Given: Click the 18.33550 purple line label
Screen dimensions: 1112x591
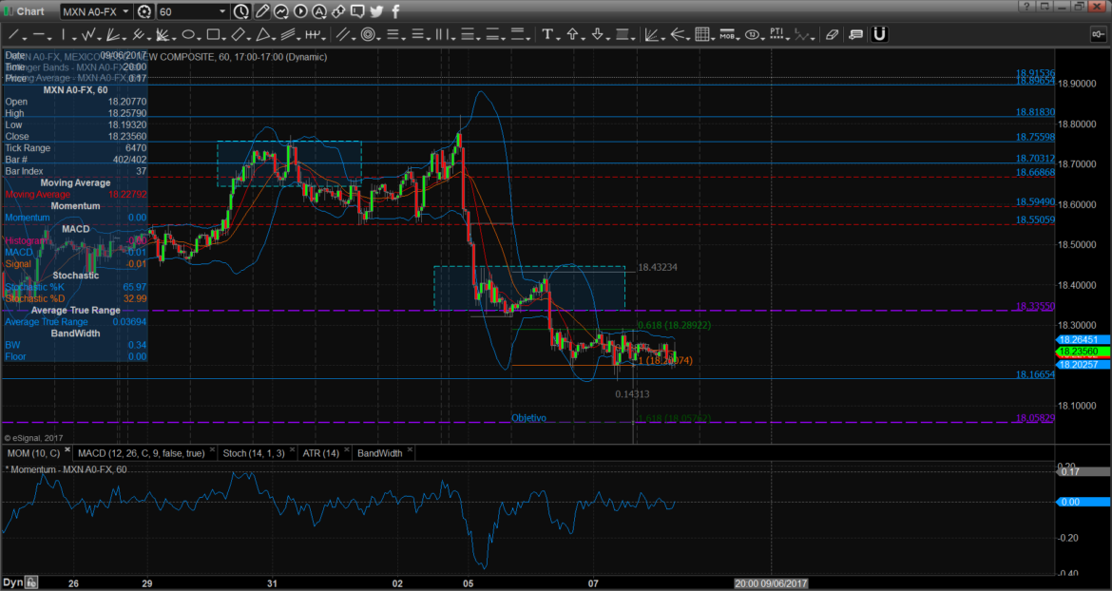Looking at the screenshot, I should point(1035,306).
